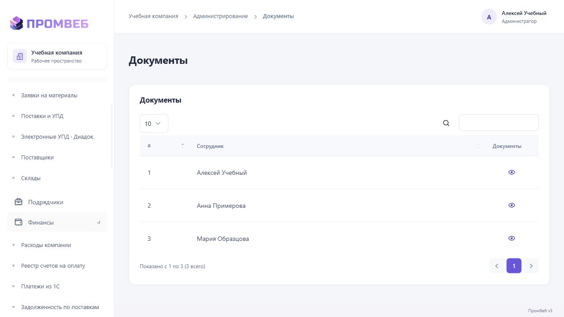Screen dimensions: 564x317
Task: Click the search magnifier icon
Action: pyautogui.click(x=446, y=123)
